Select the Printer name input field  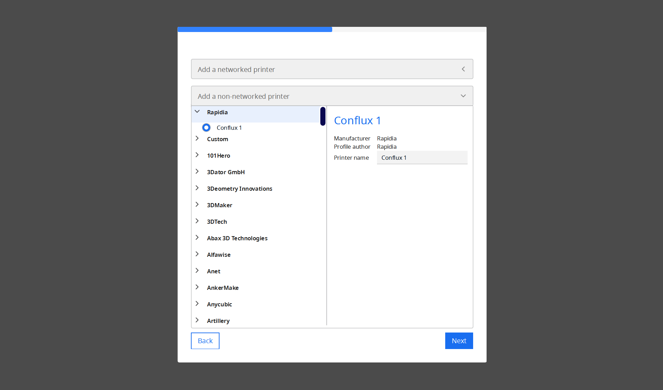[422, 157]
